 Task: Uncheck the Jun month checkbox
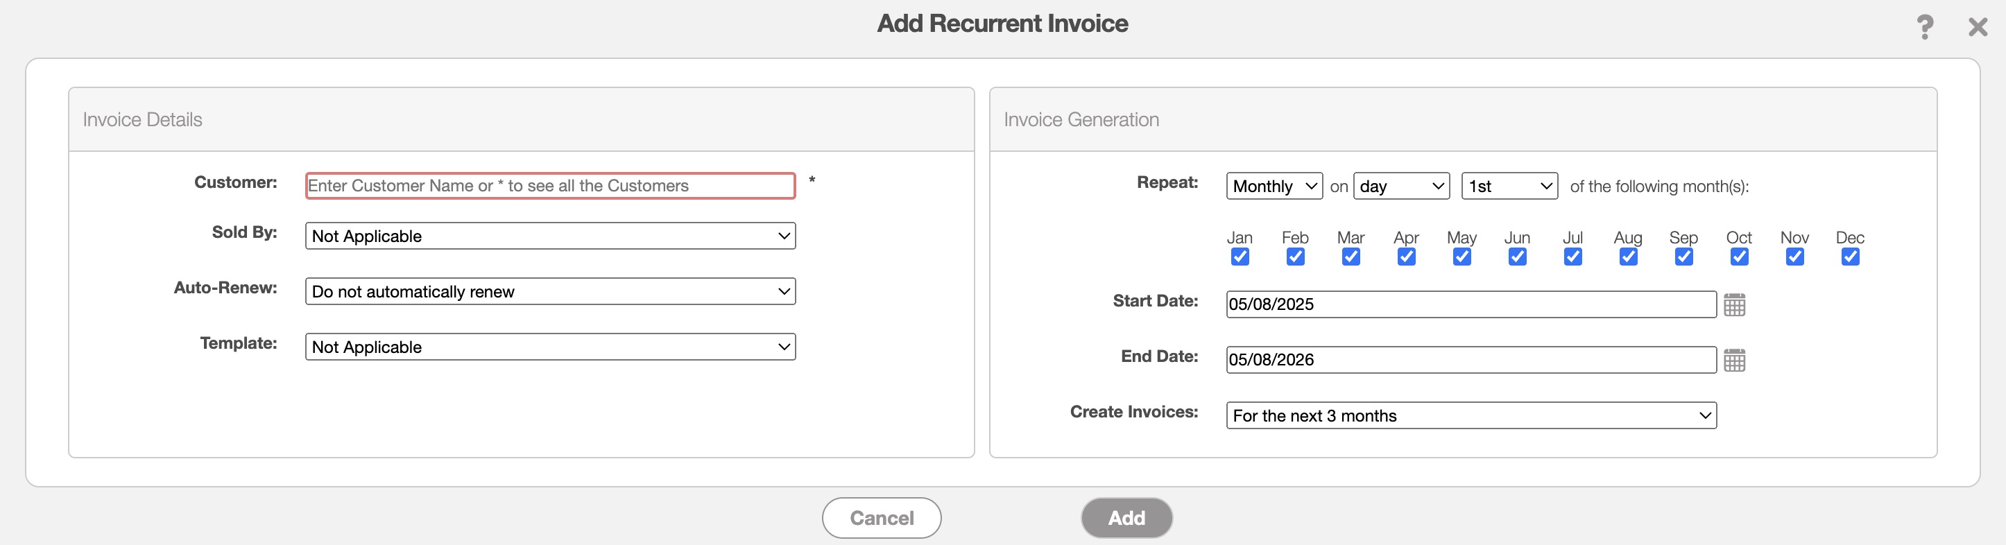point(1517,257)
